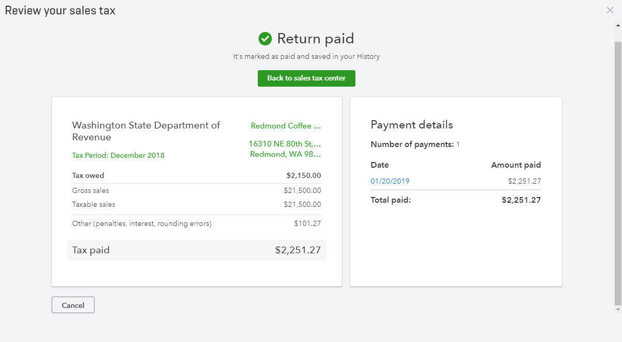Click the Other penalties amount $101.27

click(307, 223)
